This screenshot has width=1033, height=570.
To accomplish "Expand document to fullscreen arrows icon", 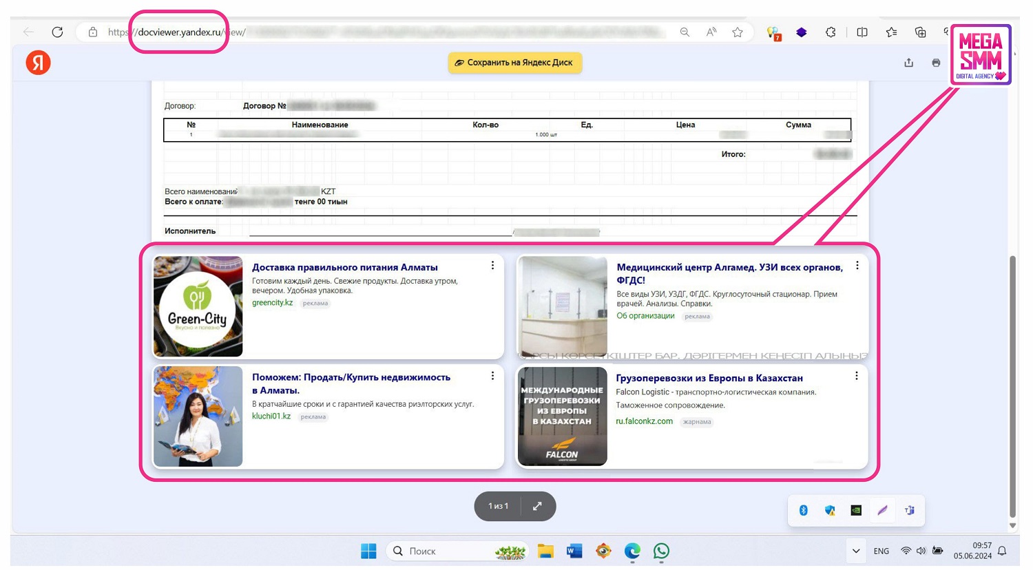I will pos(537,506).
